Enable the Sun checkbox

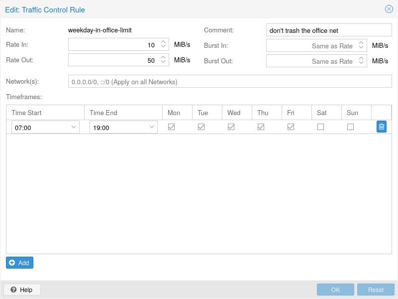pyautogui.click(x=351, y=127)
